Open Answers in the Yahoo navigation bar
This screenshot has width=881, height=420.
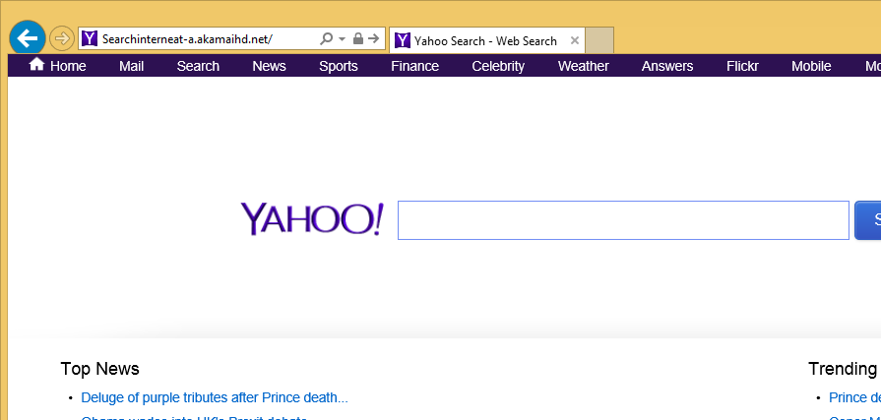point(667,66)
